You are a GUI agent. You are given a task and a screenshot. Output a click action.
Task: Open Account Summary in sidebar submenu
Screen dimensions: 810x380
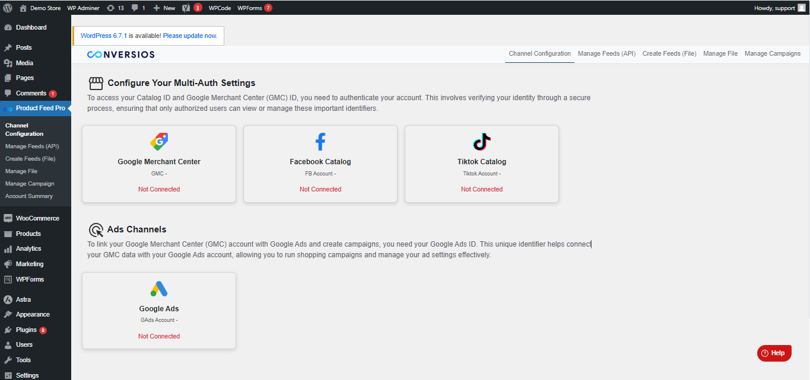(29, 196)
